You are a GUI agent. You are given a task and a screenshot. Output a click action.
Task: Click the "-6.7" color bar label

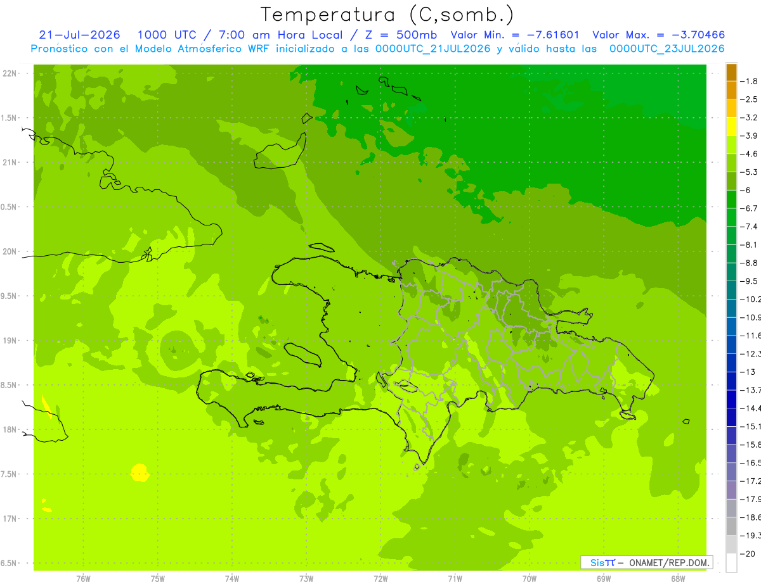[750, 208]
